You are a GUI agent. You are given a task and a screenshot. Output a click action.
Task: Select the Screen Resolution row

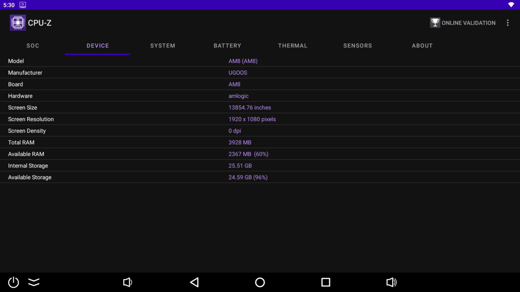click(x=260, y=119)
